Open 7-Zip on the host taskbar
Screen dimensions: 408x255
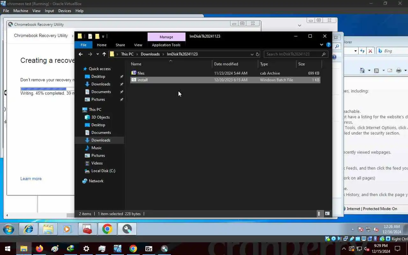point(149,249)
